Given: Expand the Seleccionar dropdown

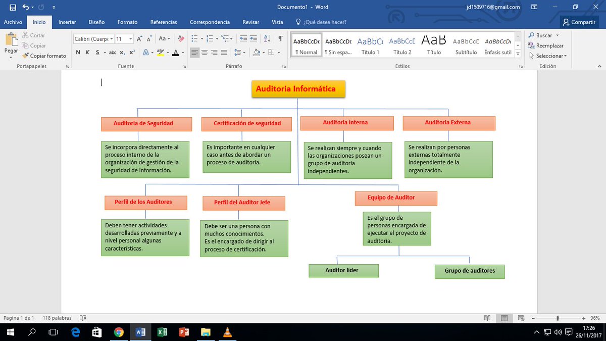Looking at the screenshot, I should [565, 56].
